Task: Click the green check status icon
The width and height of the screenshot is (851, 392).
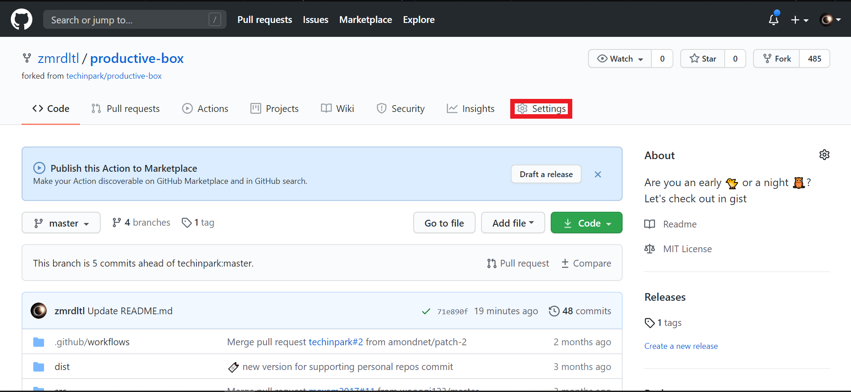Action: [x=426, y=311]
